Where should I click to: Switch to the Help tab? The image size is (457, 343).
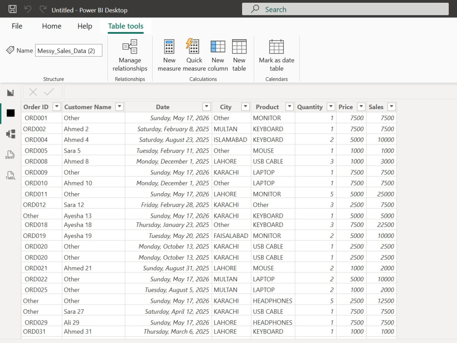[x=85, y=26]
